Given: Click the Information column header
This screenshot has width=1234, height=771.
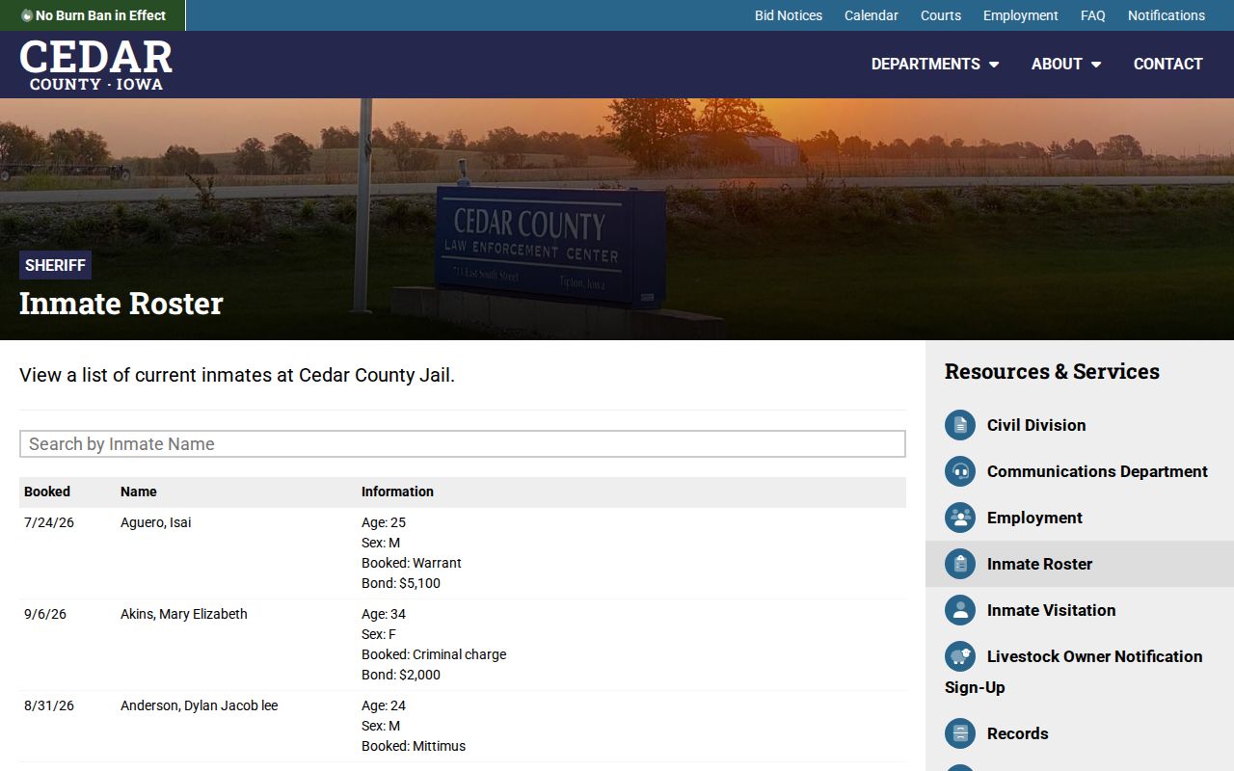Looking at the screenshot, I should tap(397, 492).
